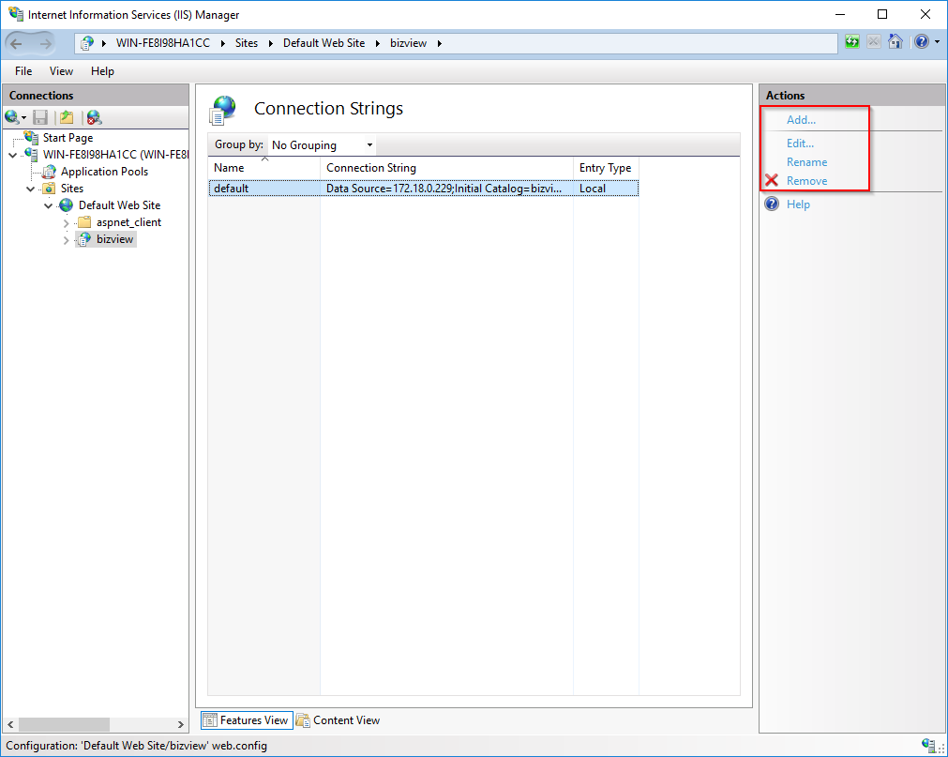Click the Application Pools icon
Viewport: 948px width, 757px height.
tap(50, 172)
